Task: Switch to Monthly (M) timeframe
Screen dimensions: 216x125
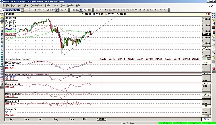Action: pos(66,10)
